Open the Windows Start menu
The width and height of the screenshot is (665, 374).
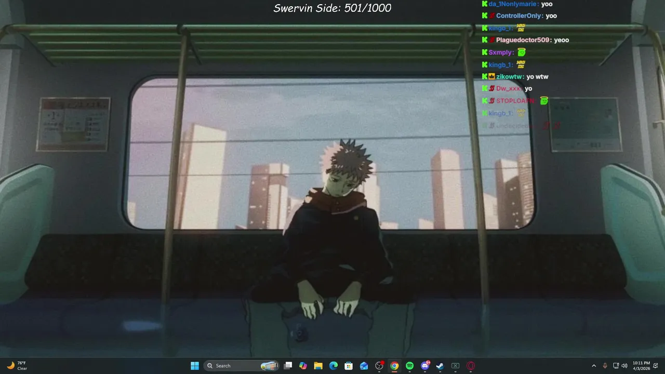(x=195, y=366)
